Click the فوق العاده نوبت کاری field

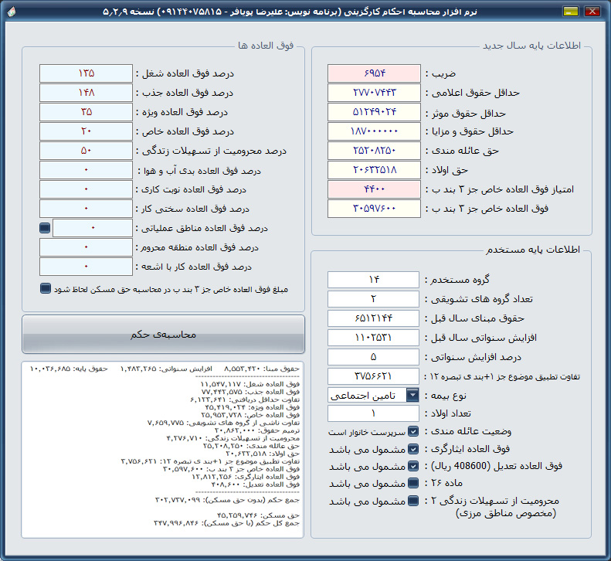click(x=86, y=189)
